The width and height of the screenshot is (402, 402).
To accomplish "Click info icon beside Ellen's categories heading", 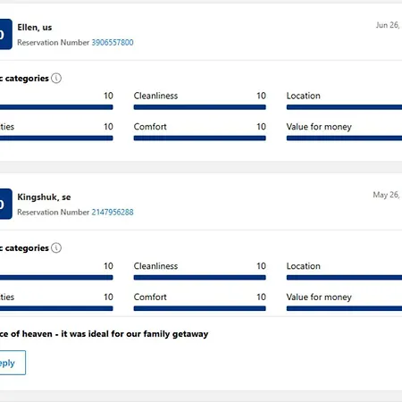I will pos(56,79).
